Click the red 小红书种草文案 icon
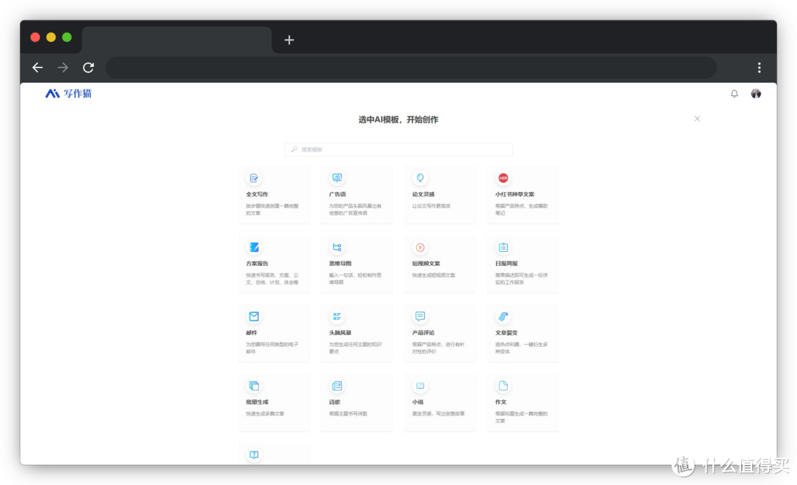797x485 pixels. [x=503, y=178]
